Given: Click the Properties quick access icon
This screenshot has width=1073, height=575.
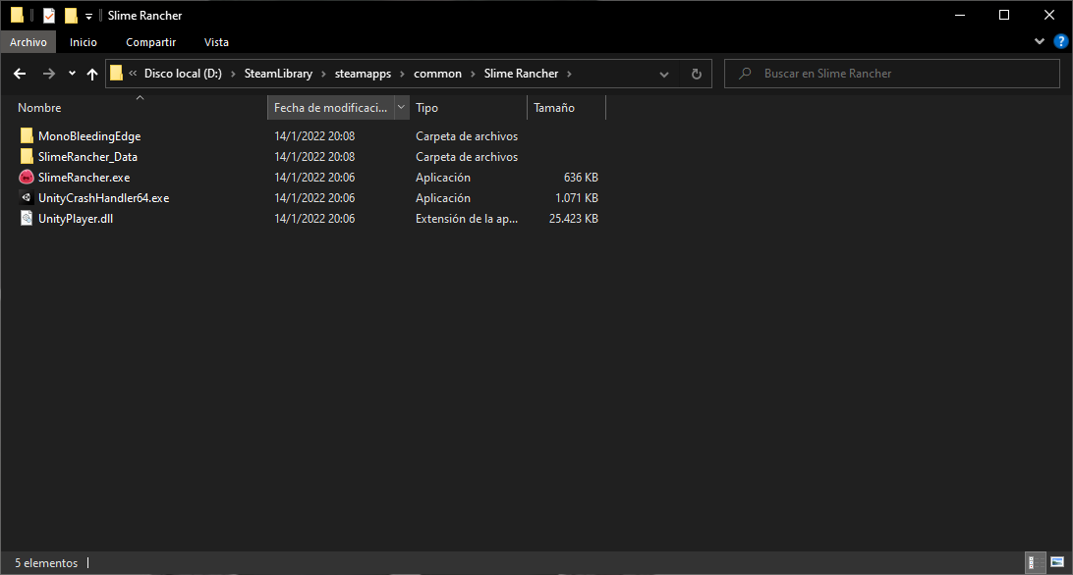Looking at the screenshot, I should point(48,15).
